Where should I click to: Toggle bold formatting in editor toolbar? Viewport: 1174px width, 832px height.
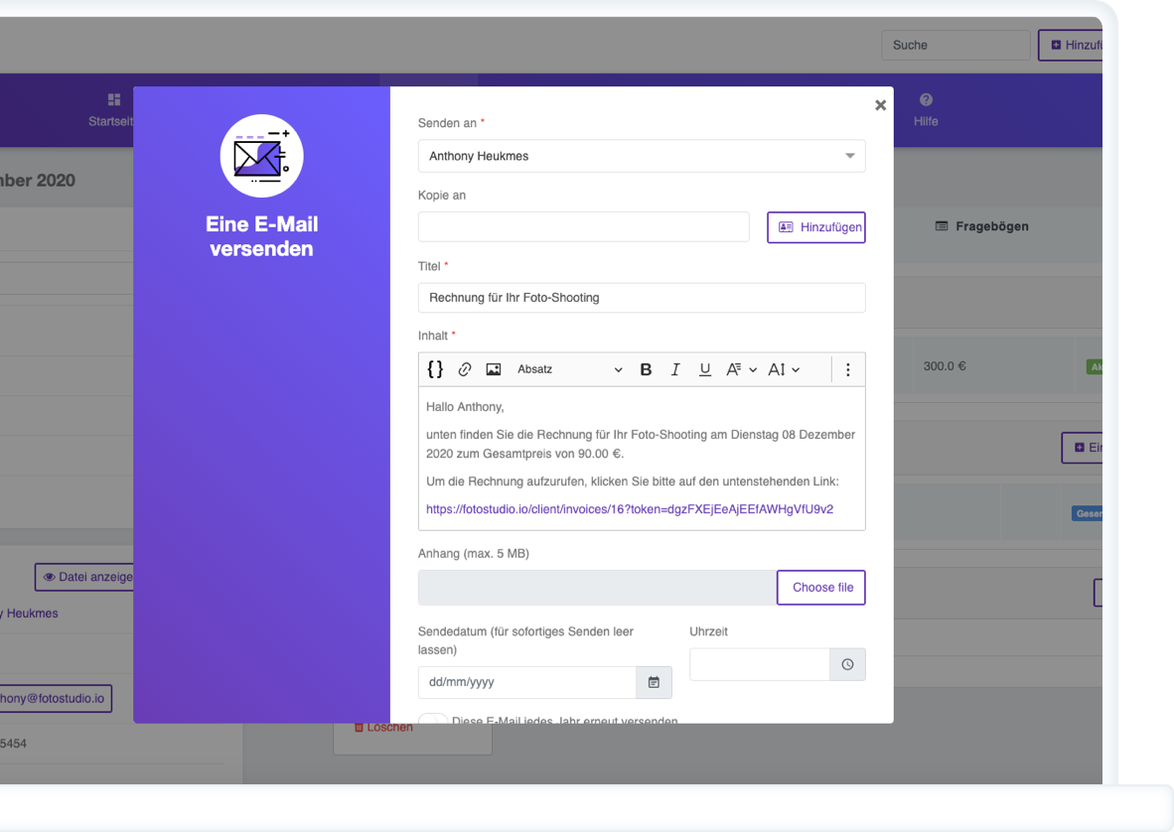pyautogui.click(x=646, y=369)
